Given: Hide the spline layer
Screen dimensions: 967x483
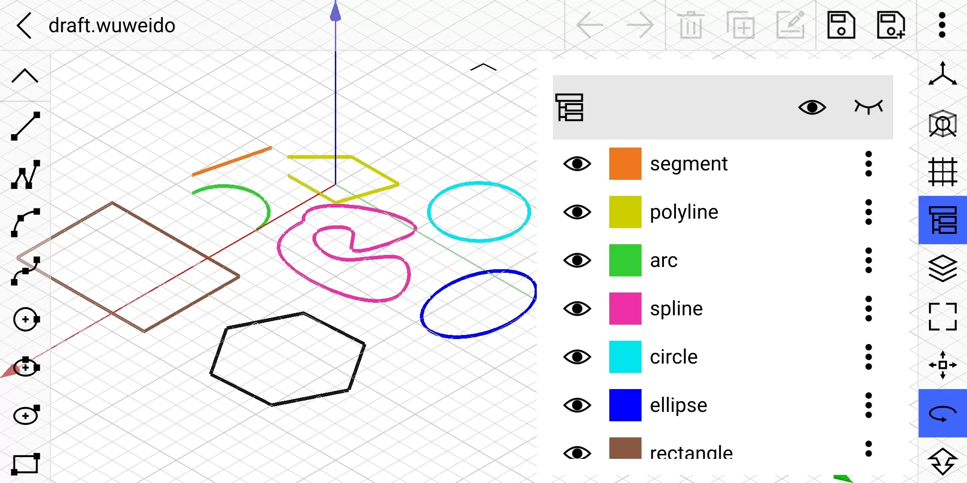Looking at the screenshot, I should (x=576, y=309).
